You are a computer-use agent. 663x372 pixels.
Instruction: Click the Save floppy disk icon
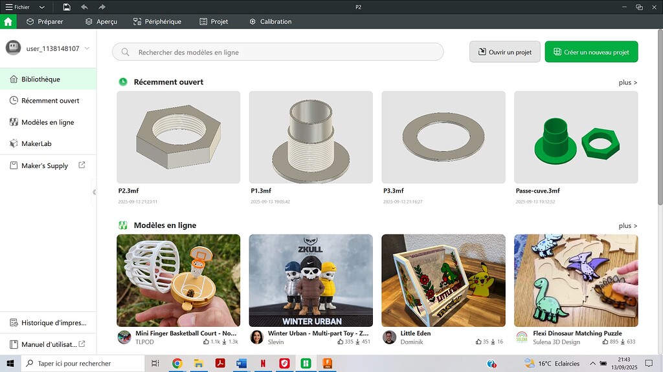[67, 7]
